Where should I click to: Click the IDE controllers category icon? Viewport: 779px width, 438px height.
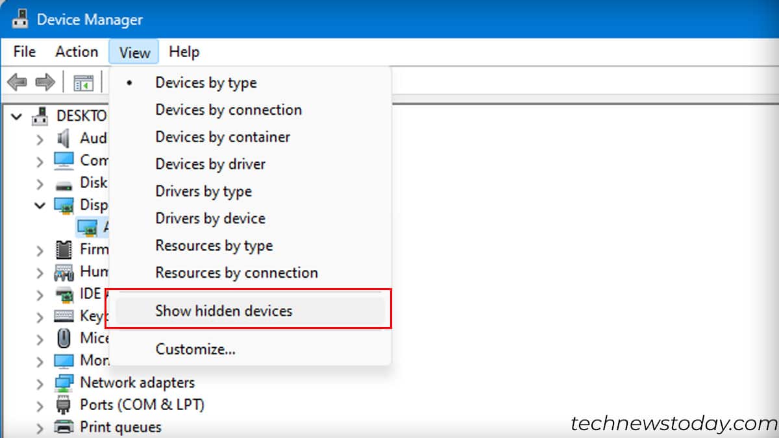pos(64,294)
